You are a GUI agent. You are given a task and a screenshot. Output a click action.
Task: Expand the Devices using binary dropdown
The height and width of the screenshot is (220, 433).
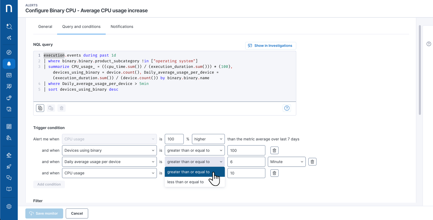[109, 150]
